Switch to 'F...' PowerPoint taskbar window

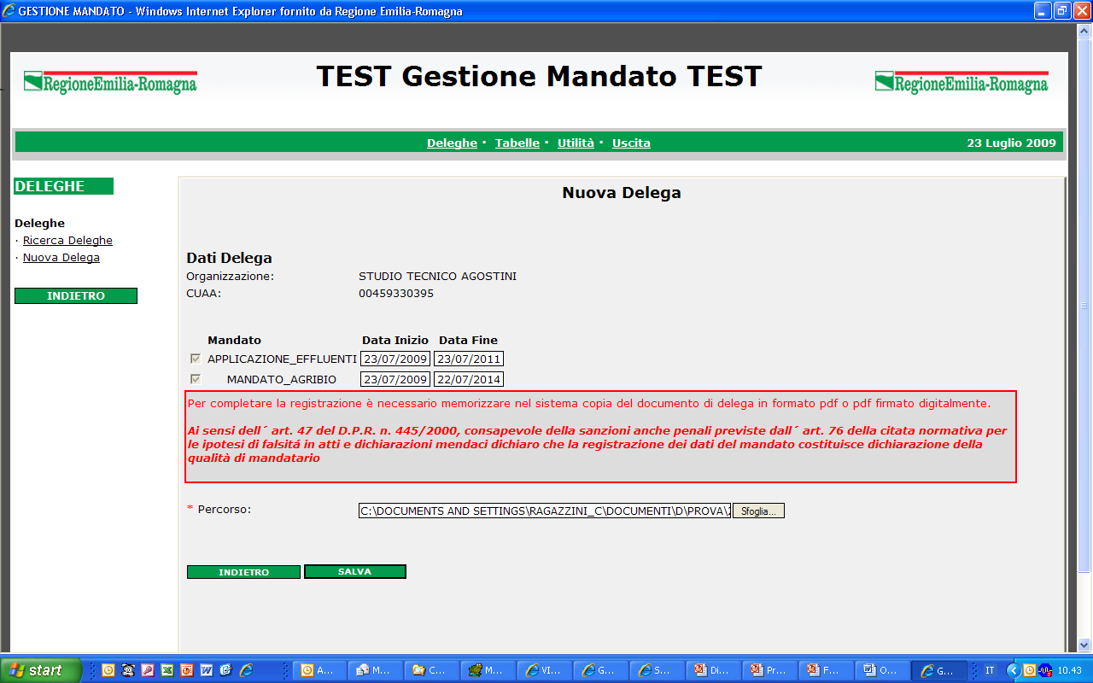[827, 670]
